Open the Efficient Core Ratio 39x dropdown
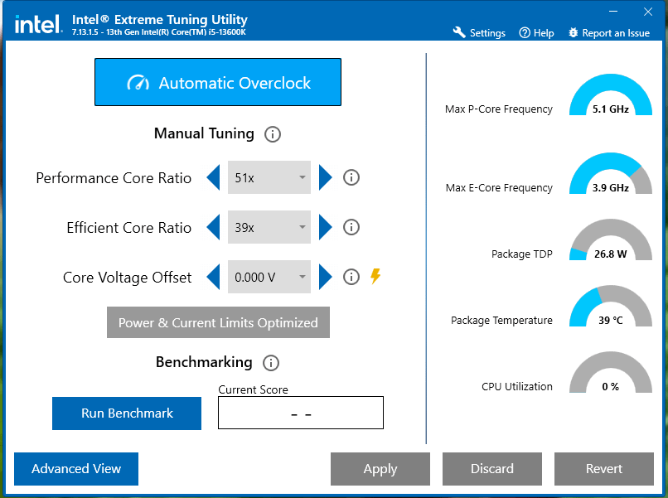Viewport: 668px width, 498px height. coord(269,227)
